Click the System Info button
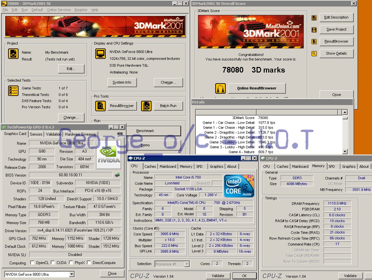 (122, 82)
